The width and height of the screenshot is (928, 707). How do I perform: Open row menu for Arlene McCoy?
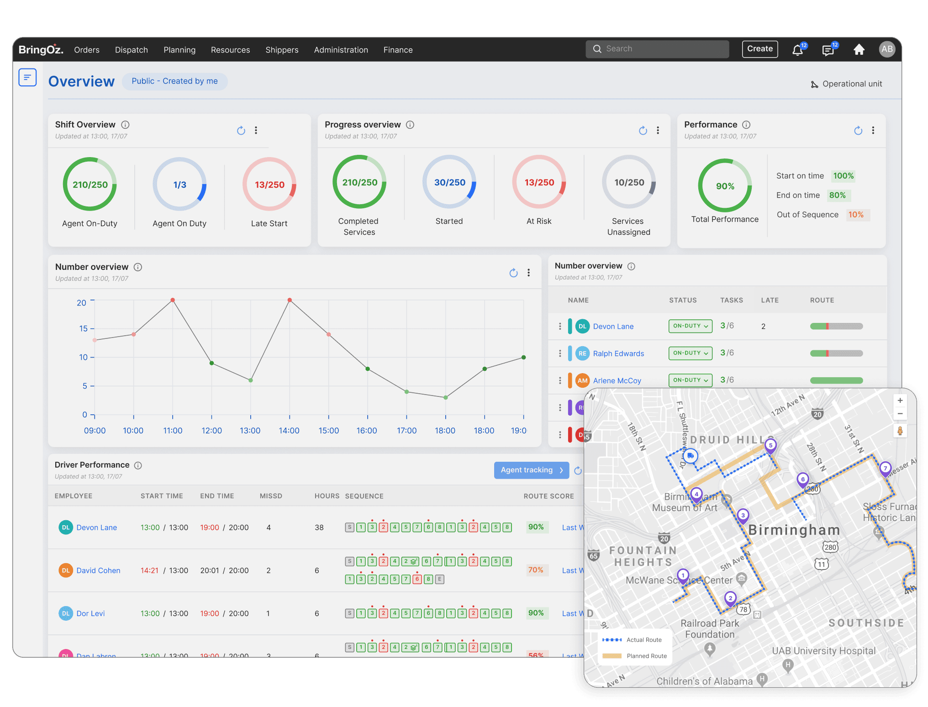tap(560, 380)
